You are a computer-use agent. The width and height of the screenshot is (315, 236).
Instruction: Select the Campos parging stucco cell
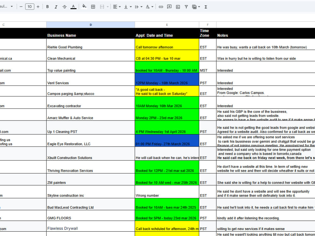click(91, 91)
